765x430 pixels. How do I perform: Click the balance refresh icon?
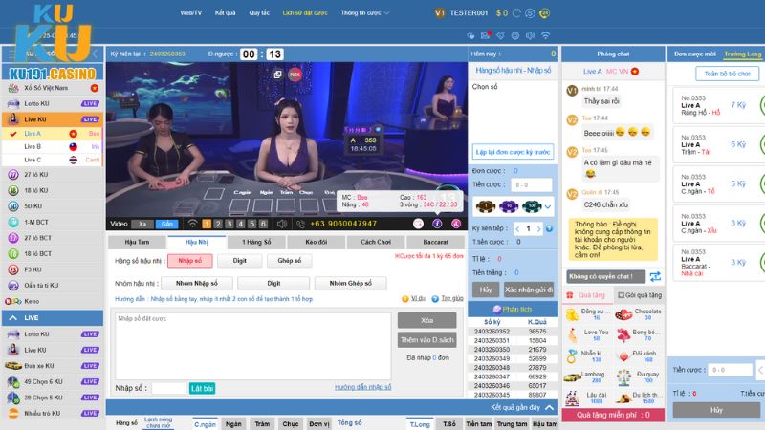pos(517,12)
